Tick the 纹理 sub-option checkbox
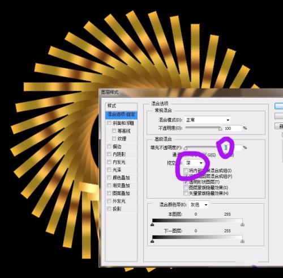 tap(114, 138)
